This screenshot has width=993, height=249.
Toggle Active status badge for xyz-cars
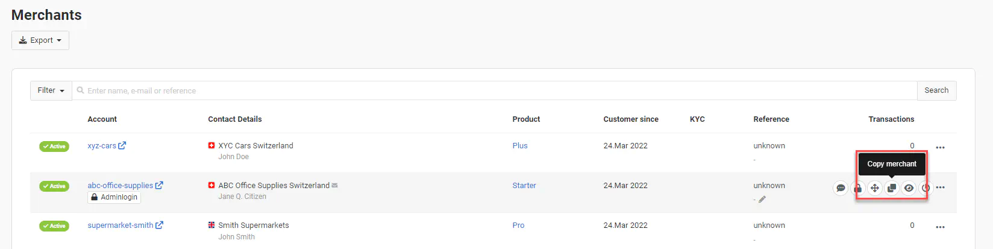54,147
